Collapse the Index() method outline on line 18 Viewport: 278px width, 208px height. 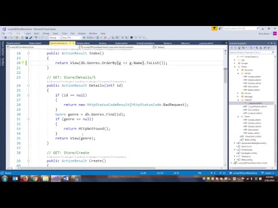[x=28, y=53]
